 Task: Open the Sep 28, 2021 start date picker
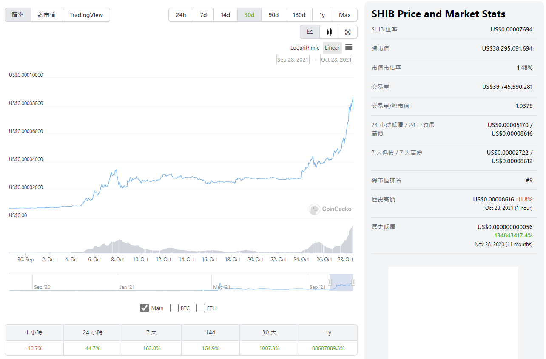293,60
